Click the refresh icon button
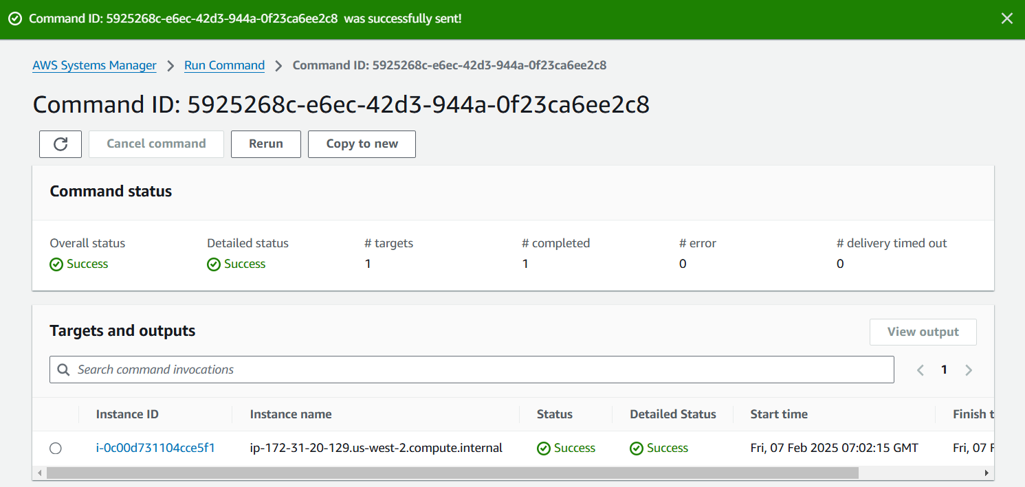The width and height of the screenshot is (1025, 487). pos(60,144)
